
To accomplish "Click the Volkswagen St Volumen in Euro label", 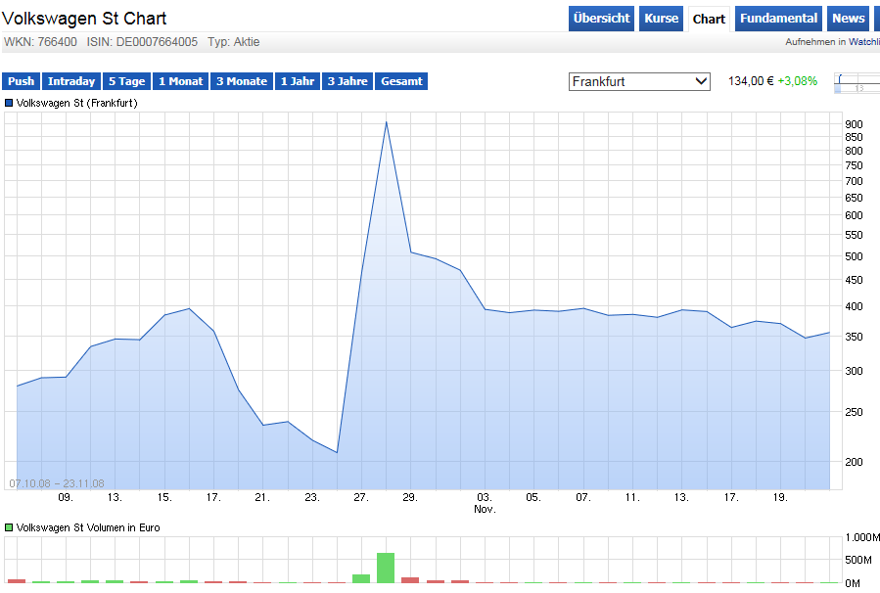I will click(88, 527).
